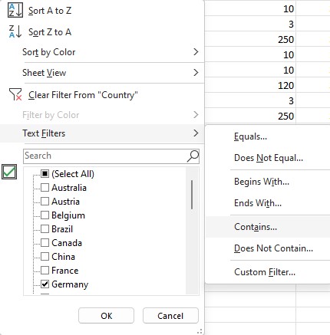Enable the Brazil checkbox

(x=45, y=229)
